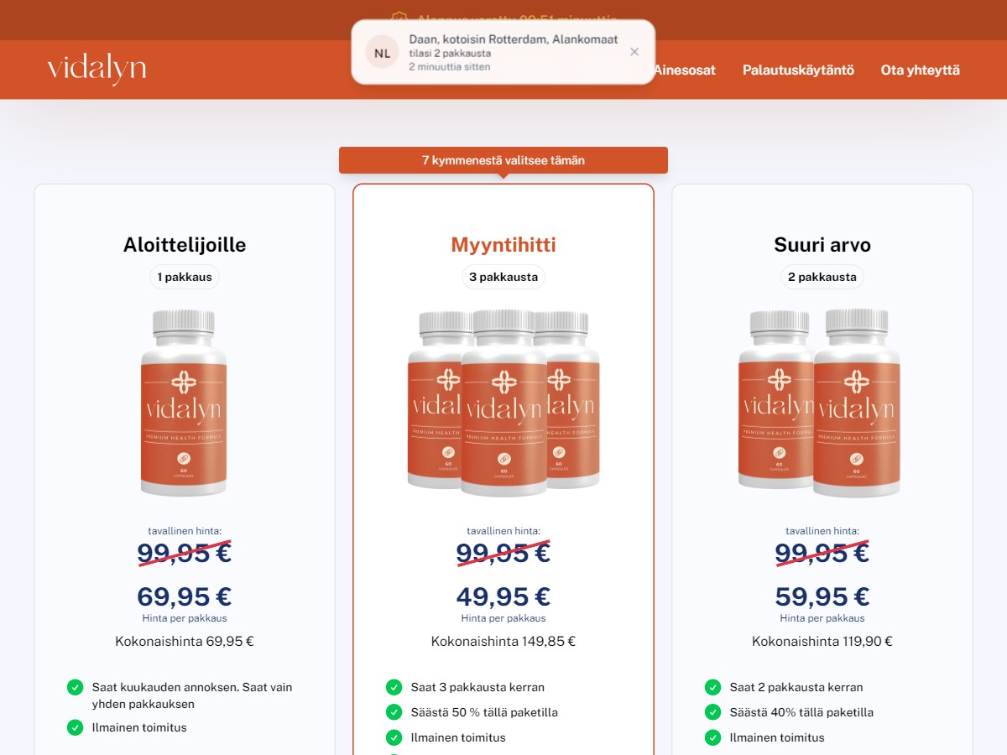Click the two bottles product image

pyautogui.click(x=819, y=404)
